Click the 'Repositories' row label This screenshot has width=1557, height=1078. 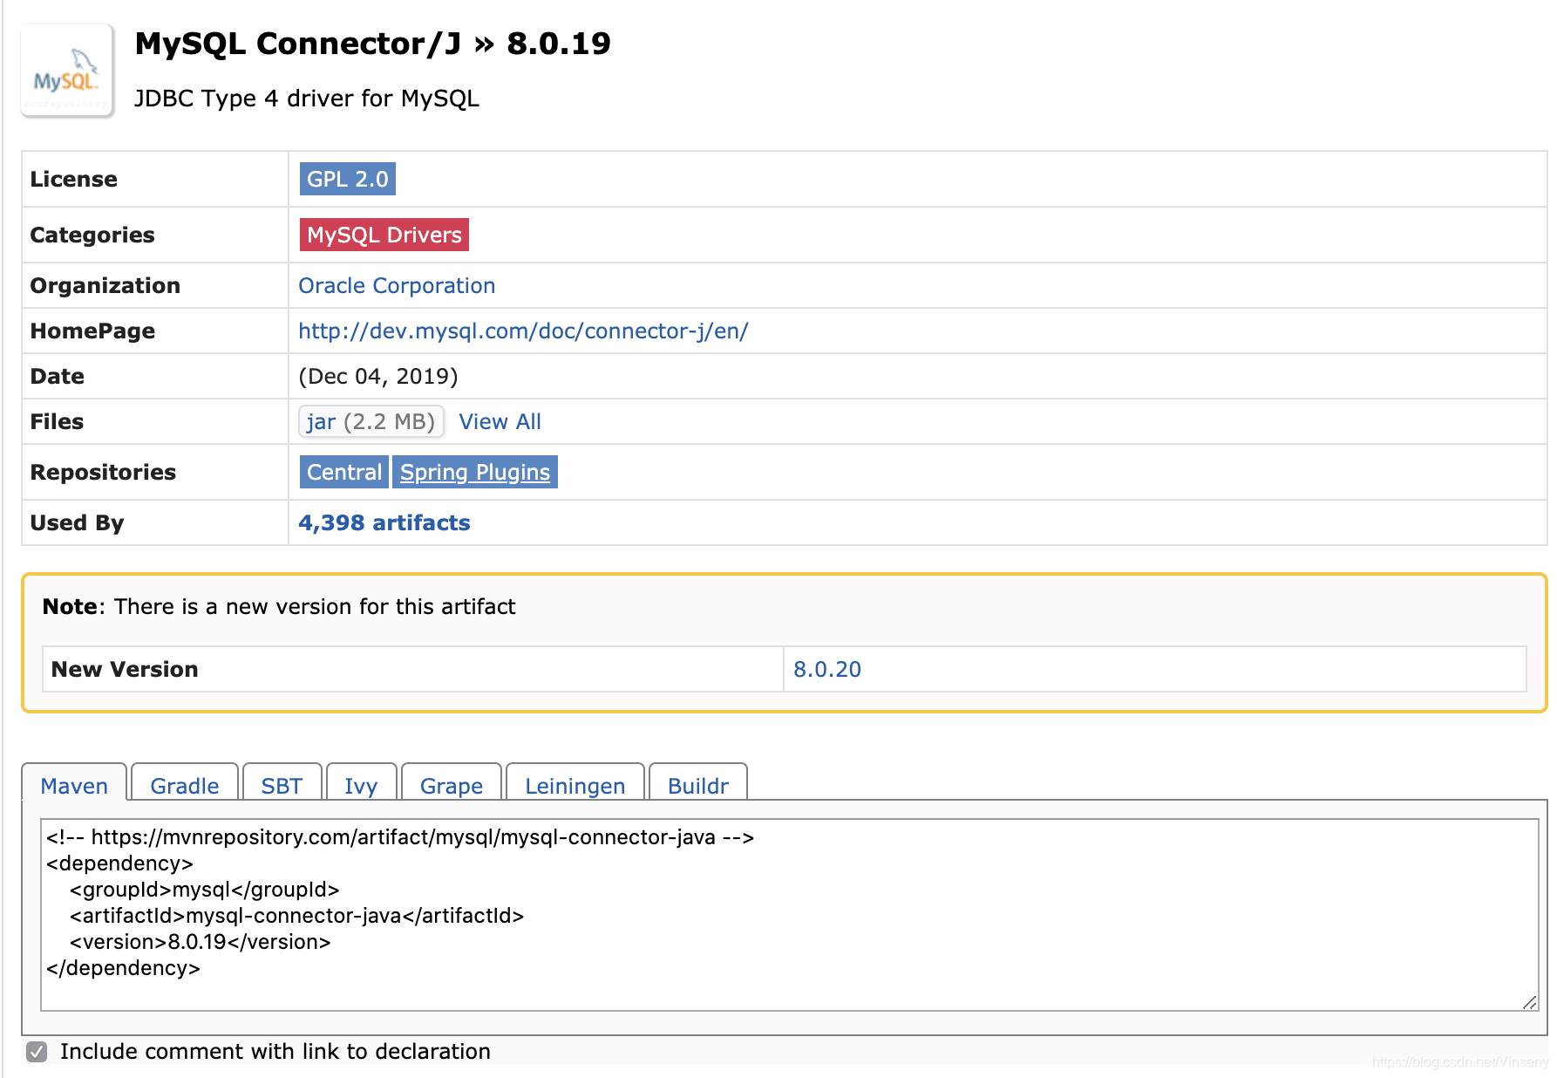pos(103,473)
